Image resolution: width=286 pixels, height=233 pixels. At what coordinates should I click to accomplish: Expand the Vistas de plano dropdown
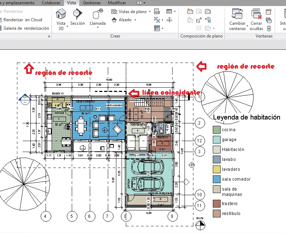tap(150, 12)
